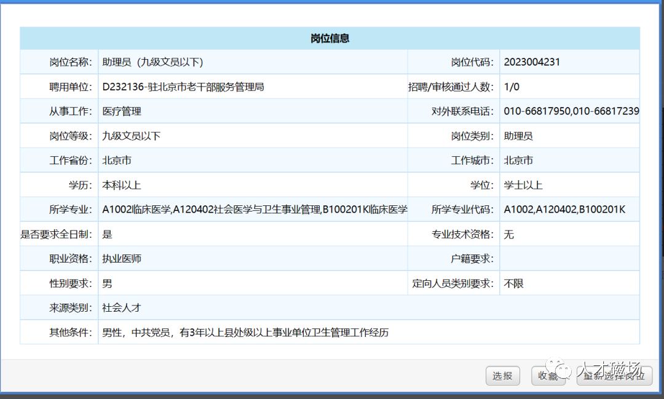This screenshot has height=399, width=664.
Task: Select the position code 2023004231
Action: (532, 62)
